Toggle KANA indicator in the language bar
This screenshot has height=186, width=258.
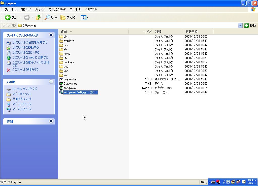tap(250, 183)
